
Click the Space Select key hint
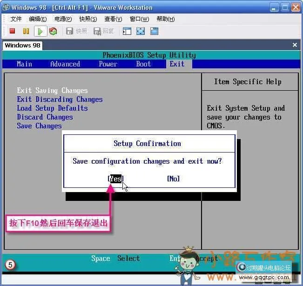coord(115,258)
